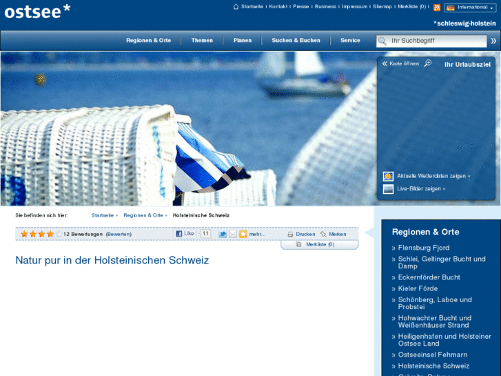This screenshot has height=376, width=501.
Task: Open Holsteinische Schweiz in sidebar
Action: click(433, 366)
